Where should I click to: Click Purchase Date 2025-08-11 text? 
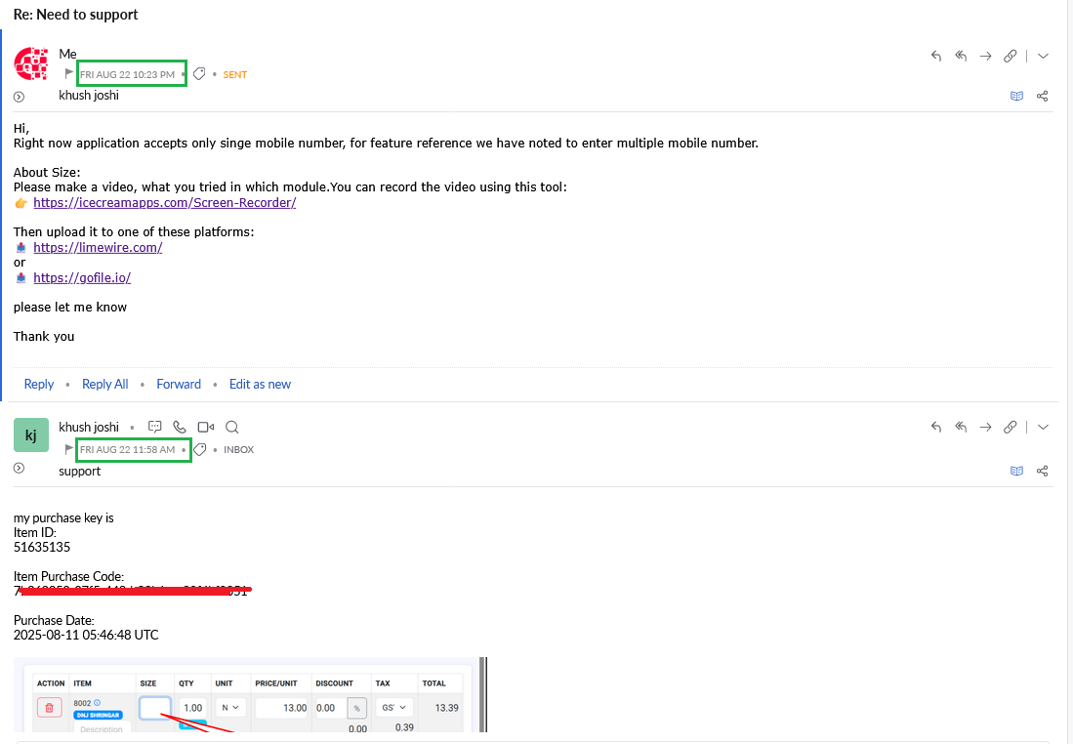tap(86, 636)
